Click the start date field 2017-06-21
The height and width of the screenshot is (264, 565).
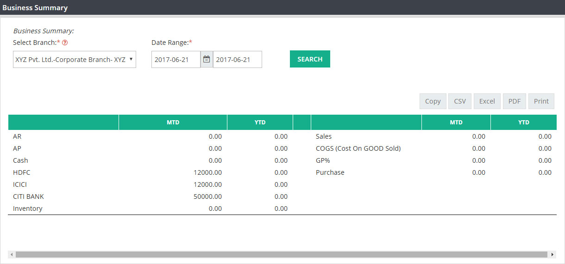(x=176, y=59)
